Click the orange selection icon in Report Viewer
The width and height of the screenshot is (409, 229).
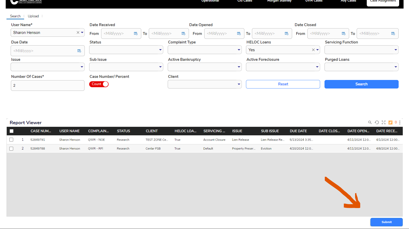coord(390,122)
